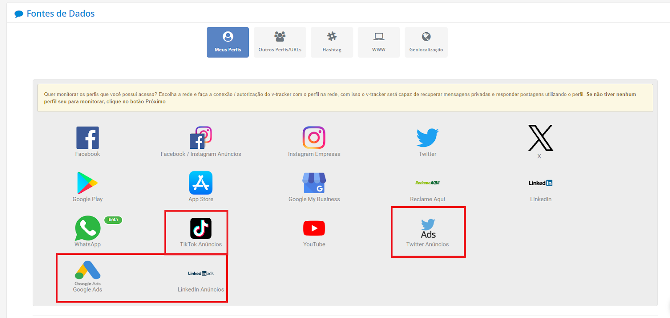Click the YouTube label text

[x=314, y=245]
